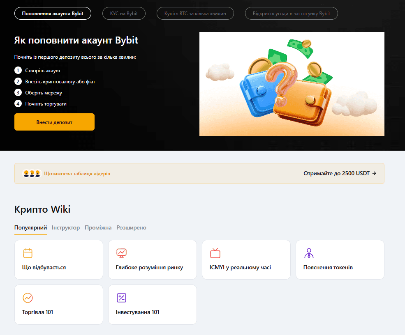Click the chart monitor icon for Глибоке розуміння ринку
This screenshot has height=335, width=405.
point(121,253)
